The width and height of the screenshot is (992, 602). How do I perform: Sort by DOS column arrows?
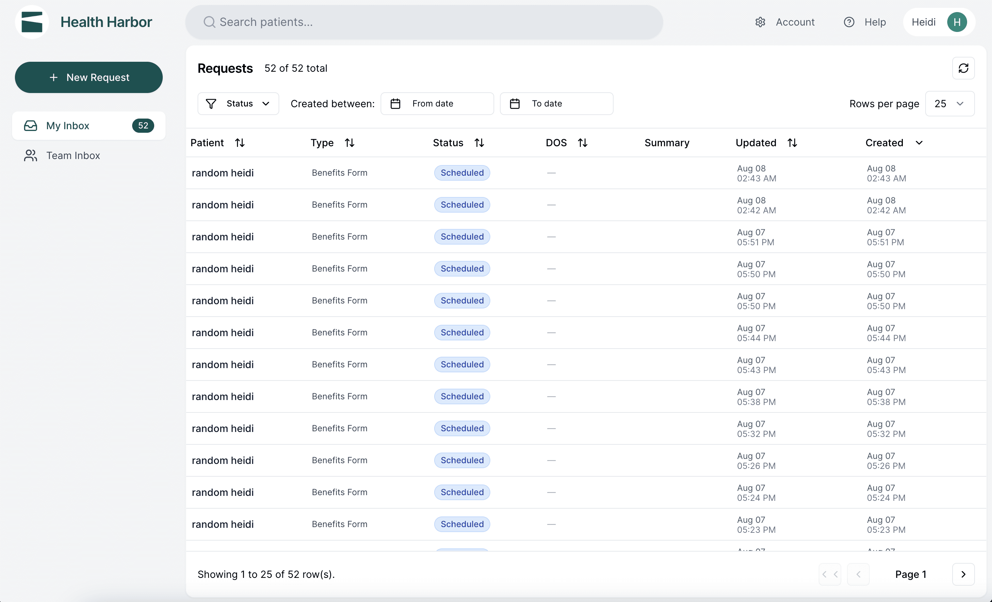click(x=583, y=143)
